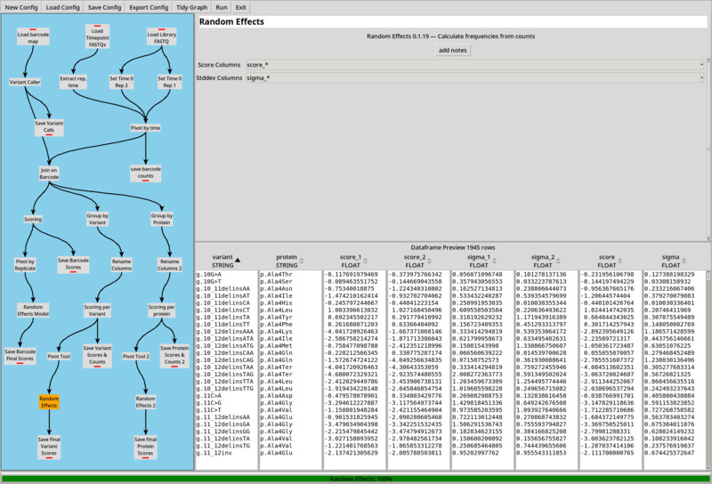The image size is (712, 484).
Task: Select the Scoring per Variant node
Action: 97,311
